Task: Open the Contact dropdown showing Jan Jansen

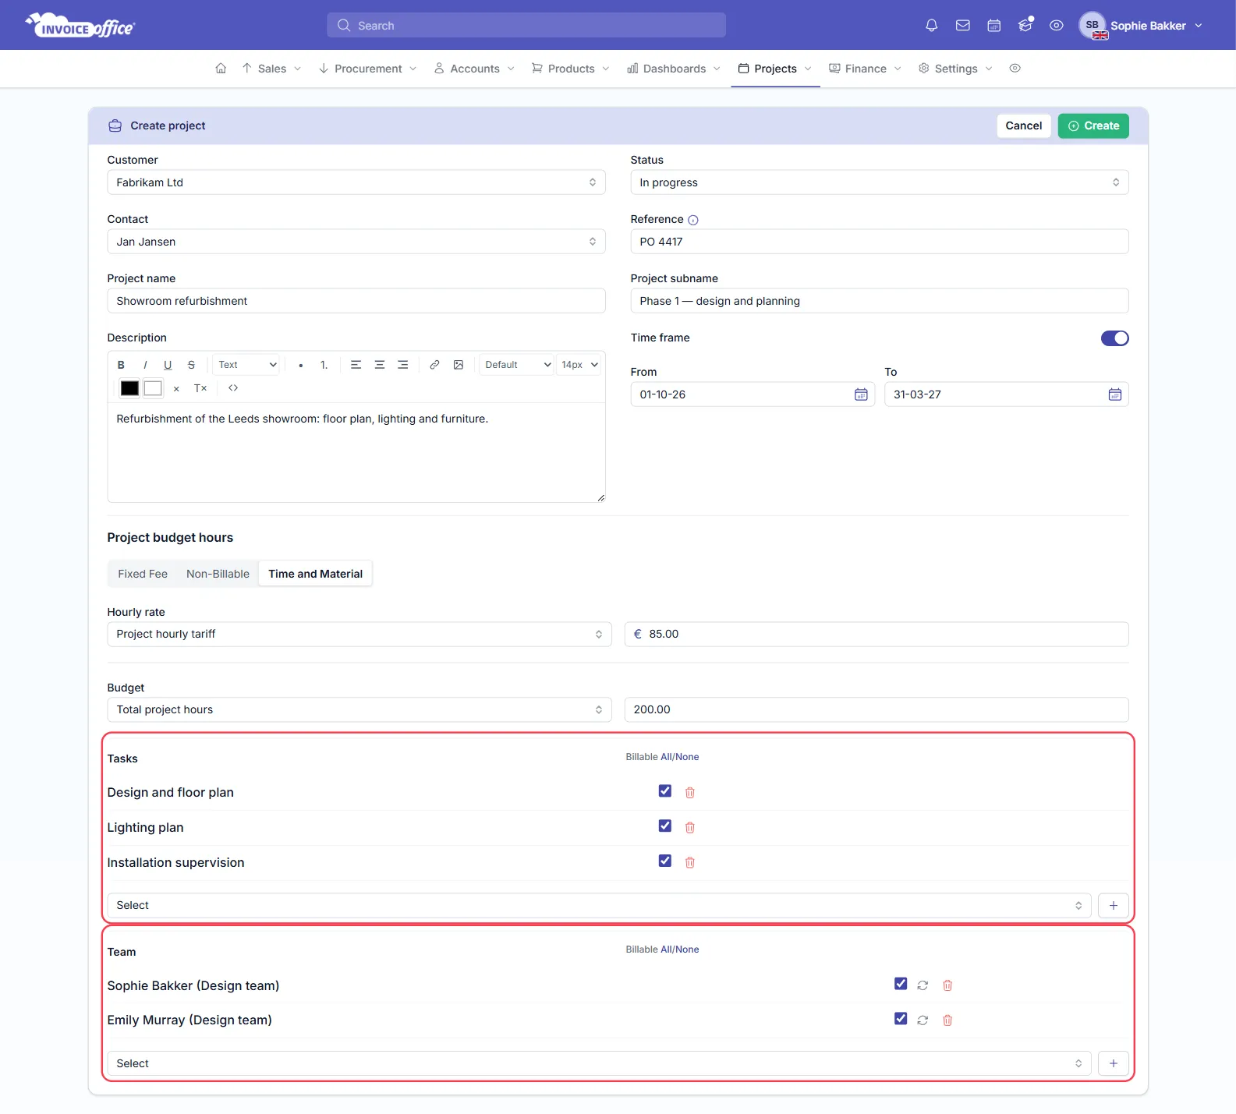Action: (x=356, y=242)
